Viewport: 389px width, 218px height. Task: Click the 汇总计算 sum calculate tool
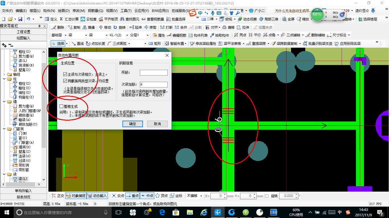(69, 19)
